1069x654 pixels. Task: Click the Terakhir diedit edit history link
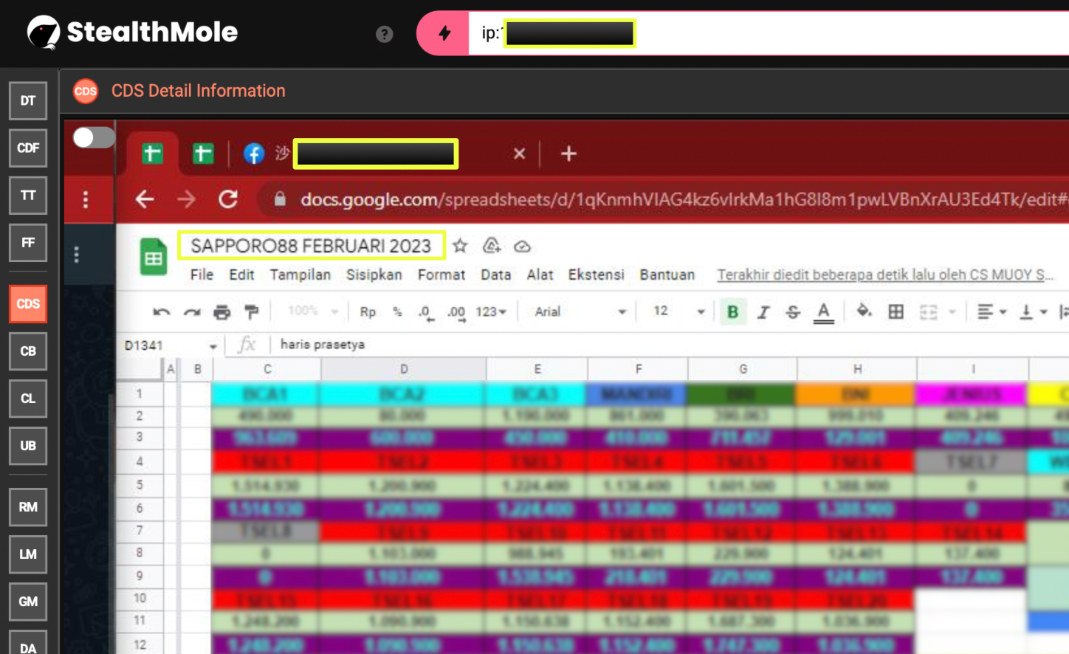coord(884,275)
